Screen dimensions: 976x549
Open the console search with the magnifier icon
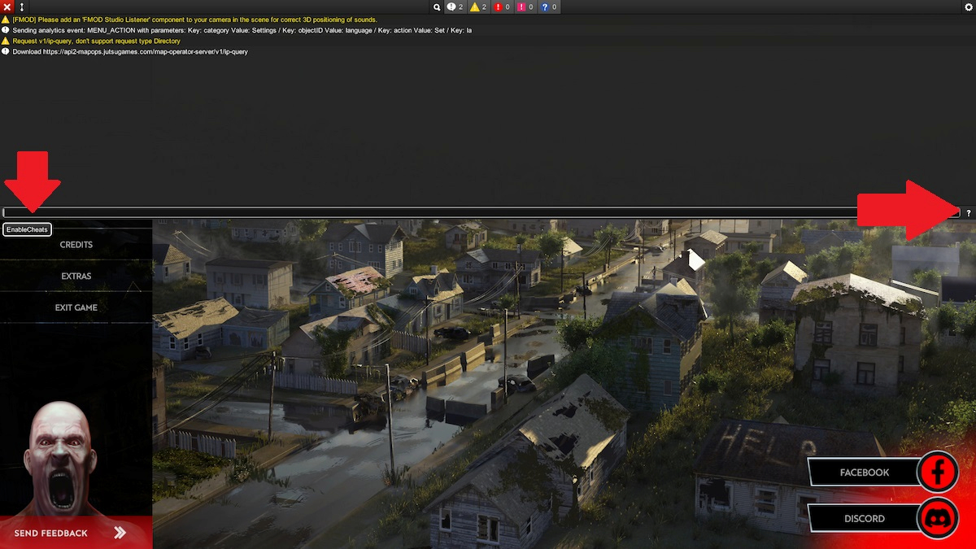[437, 7]
